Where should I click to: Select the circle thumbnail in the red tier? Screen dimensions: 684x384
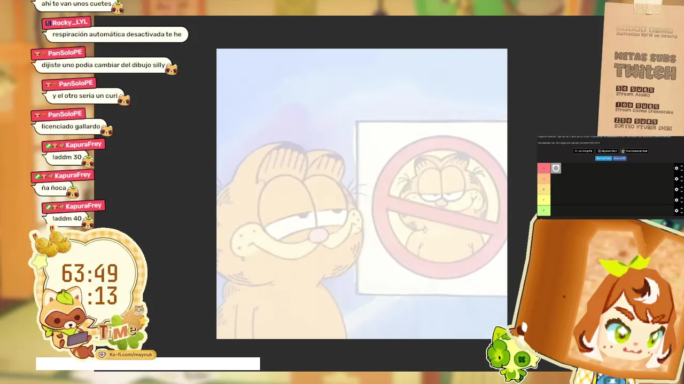[556, 168]
